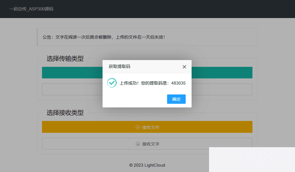Viewport: 295px width, 172px height.
Task: Click the gray bar below the teal upload button
Action: click(x=70, y=89)
